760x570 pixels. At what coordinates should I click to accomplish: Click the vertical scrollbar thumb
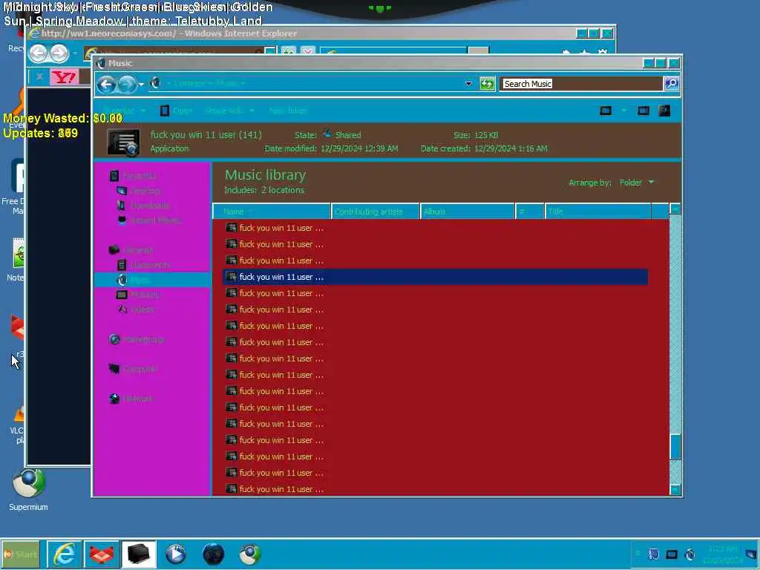(x=675, y=446)
